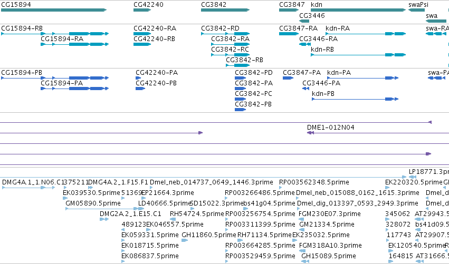Screen dimensions: 449x264
Task: Select CG3842-PA protein
Action: (x=240, y=89)
